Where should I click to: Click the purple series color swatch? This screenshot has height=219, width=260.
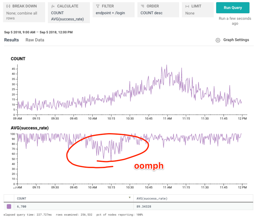point(9,207)
